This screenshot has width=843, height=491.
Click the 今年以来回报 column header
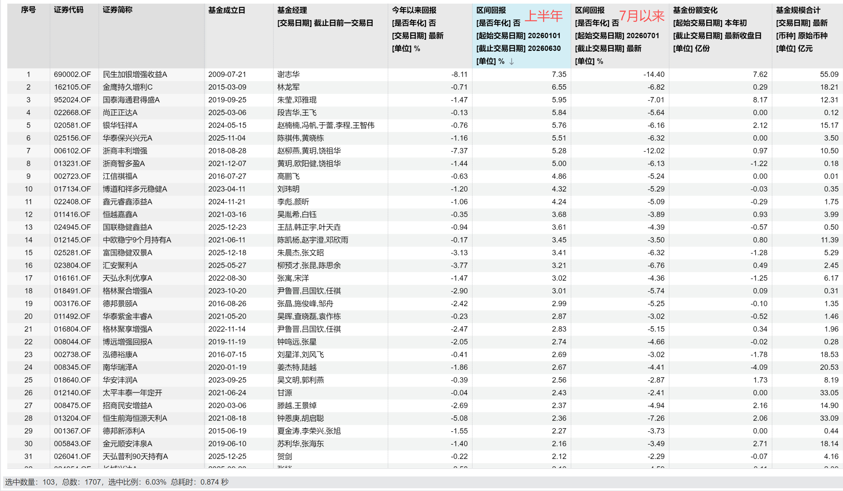click(x=414, y=10)
